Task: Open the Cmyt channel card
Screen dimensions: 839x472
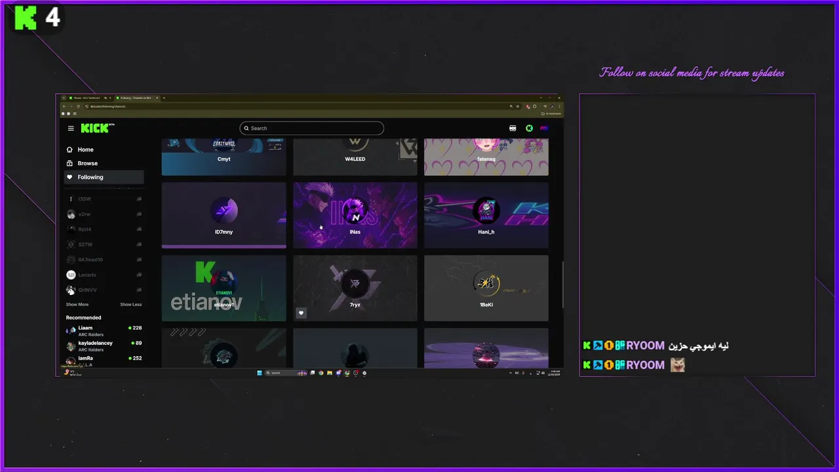Action: pyautogui.click(x=224, y=157)
